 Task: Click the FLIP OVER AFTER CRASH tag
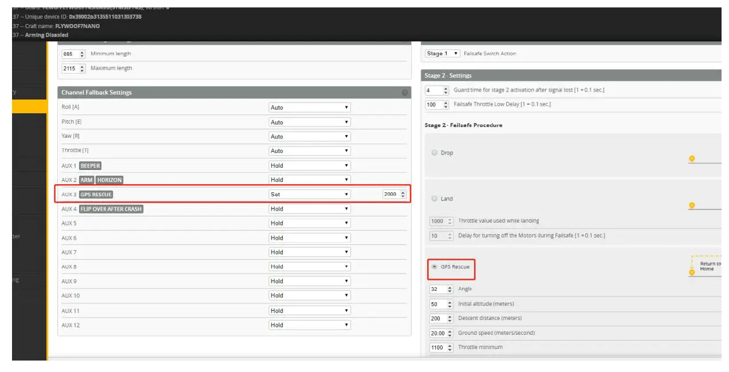pyautogui.click(x=111, y=209)
